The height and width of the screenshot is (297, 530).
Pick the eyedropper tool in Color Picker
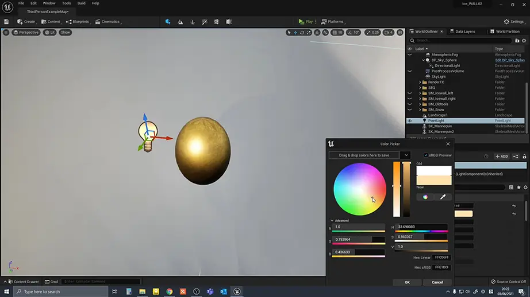pos(443,197)
